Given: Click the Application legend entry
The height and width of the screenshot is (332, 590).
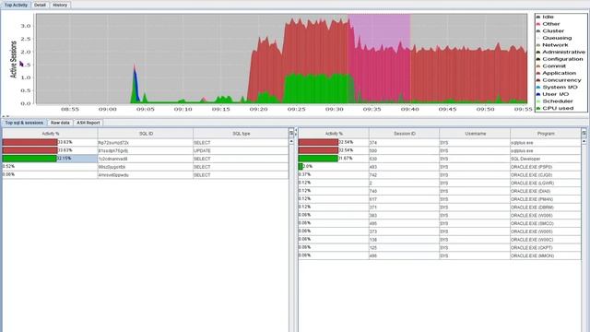Looking at the screenshot, I should (x=556, y=73).
